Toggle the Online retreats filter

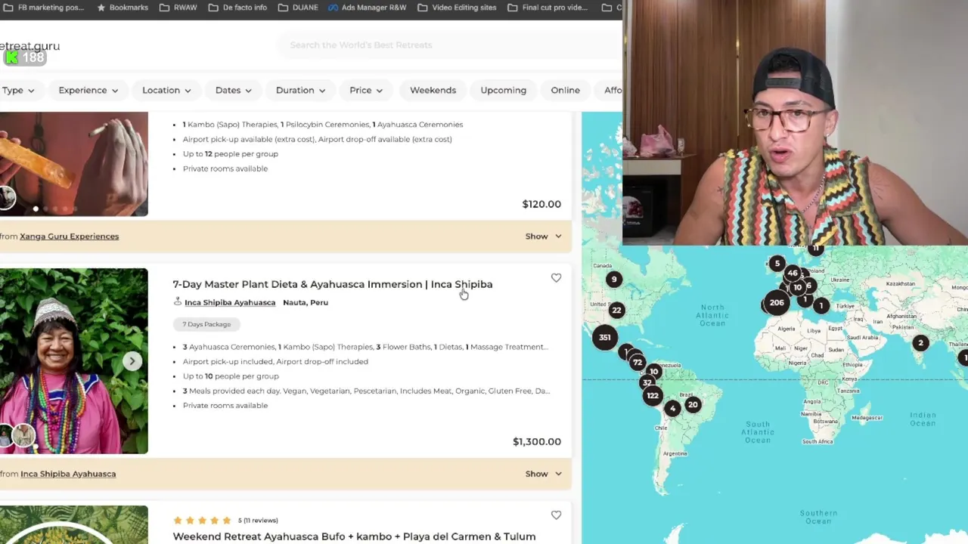(565, 90)
